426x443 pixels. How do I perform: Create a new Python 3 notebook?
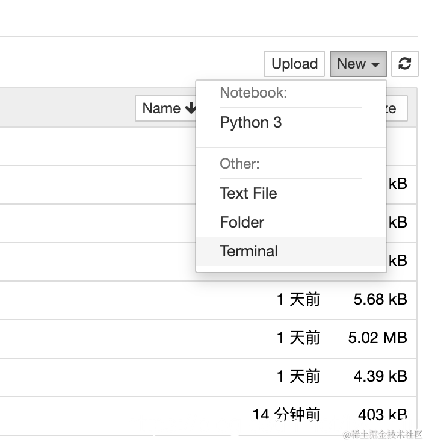click(251, 123)
